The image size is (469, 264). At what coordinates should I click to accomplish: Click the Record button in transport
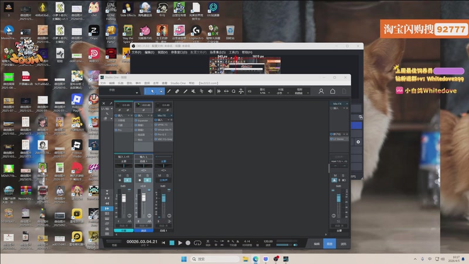pos(188,243)
